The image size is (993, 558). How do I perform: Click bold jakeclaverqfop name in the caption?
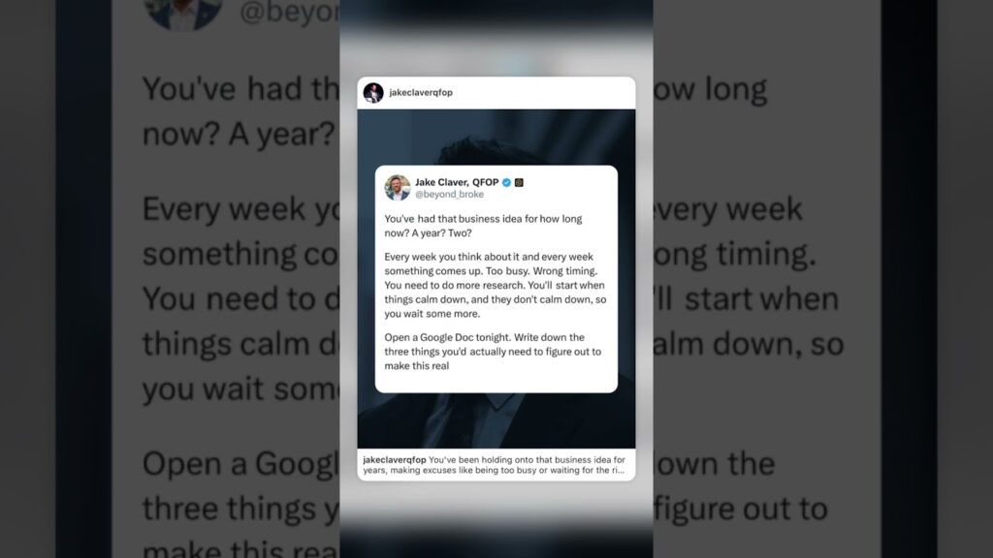tap(395, 460)
